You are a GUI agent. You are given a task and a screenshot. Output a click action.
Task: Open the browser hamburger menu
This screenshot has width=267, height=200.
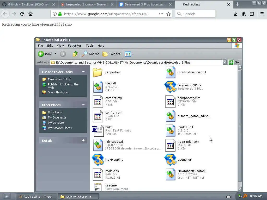pos(262,14)
